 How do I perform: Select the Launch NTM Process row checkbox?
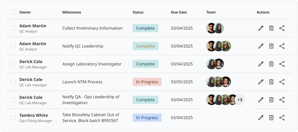(13, 82)
